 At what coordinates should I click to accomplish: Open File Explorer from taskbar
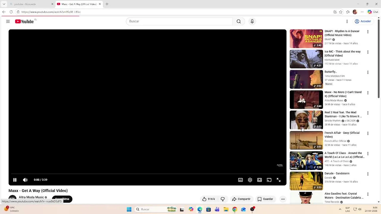click(226, 209)
